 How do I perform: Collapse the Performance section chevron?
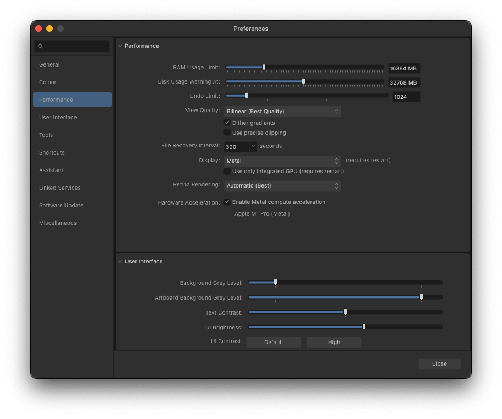120,46
